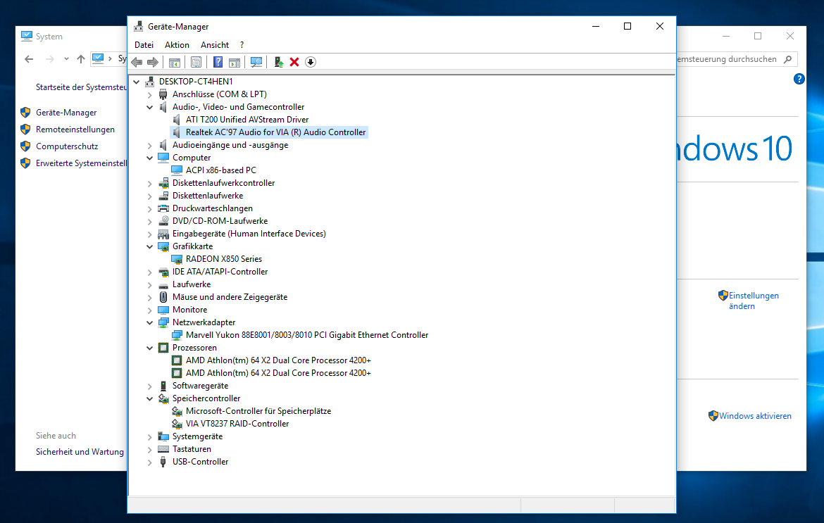This screenshot has height=523, width=824.
Task: Toggle the action pane toolbar icon
Action: pos(235,62)
